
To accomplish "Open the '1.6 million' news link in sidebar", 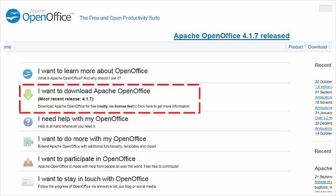I will [x=323, y=87].
